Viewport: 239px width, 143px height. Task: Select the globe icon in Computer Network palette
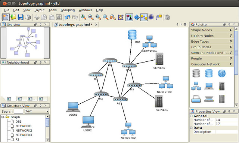tap(221, 73)
